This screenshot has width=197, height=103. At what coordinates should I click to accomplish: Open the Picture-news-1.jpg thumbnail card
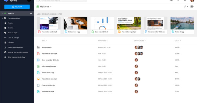pos(75,25)
